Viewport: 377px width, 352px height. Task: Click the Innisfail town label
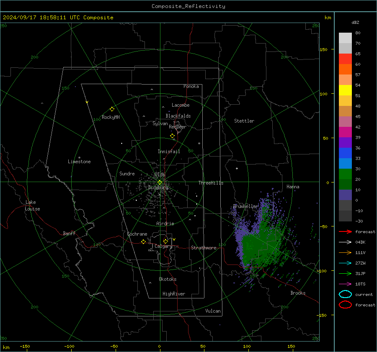pyautogui.click(x=169, y=152)
